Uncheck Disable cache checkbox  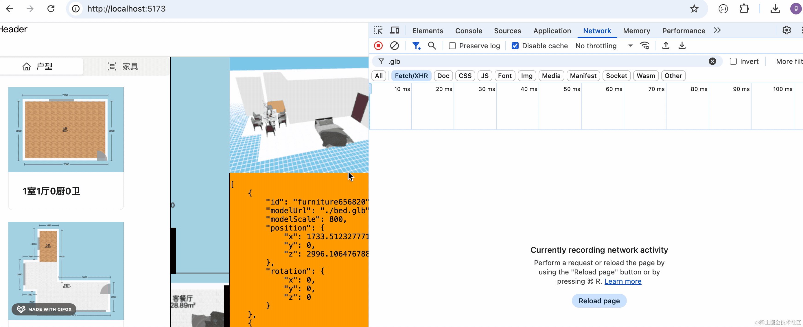(x=515, y=46)
